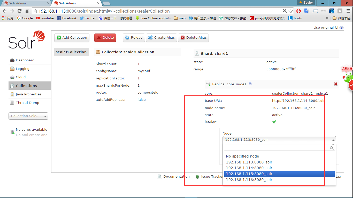This screenshot has width=353, height=198.
Task: Choose node 192.168.1.113:8080_solr option
Action: click(279, 162)
